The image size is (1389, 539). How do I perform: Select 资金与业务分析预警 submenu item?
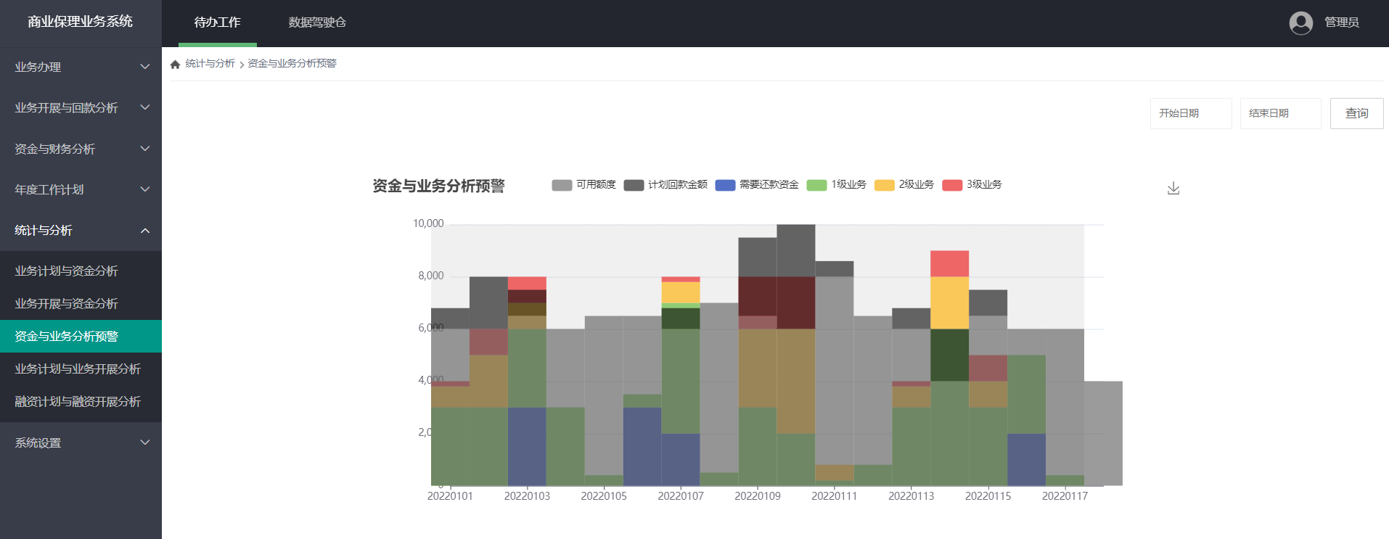tap(81, 336)
